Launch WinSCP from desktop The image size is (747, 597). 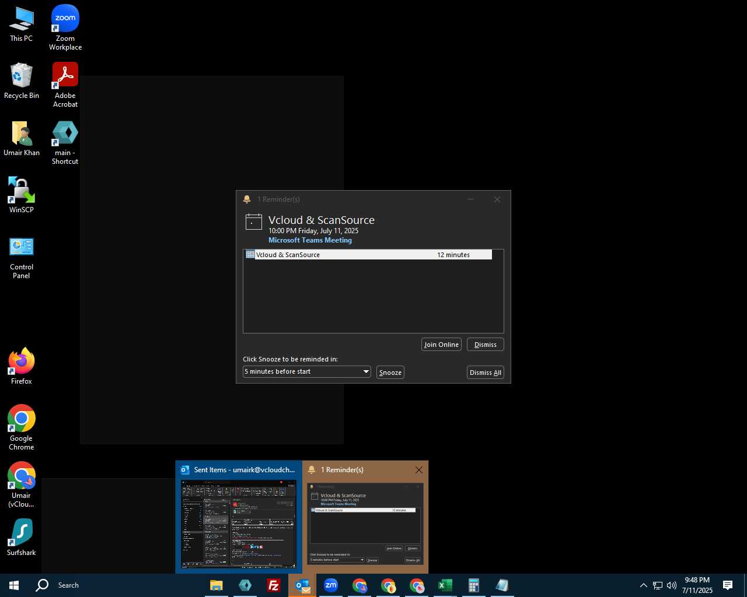(22, 195)
